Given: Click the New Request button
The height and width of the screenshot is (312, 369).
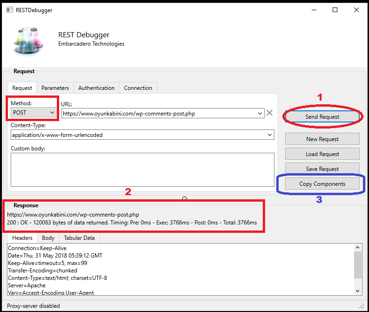Looking at the screenshot, I should (x=322, y=139).
